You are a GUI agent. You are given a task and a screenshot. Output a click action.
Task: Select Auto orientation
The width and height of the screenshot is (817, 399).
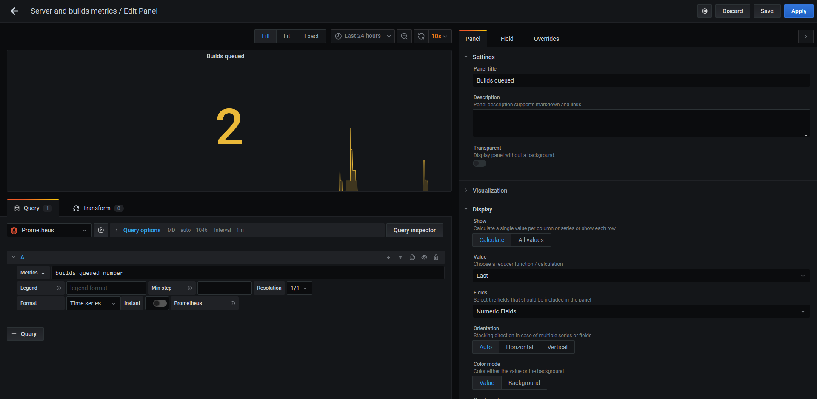tap(486, 347)
